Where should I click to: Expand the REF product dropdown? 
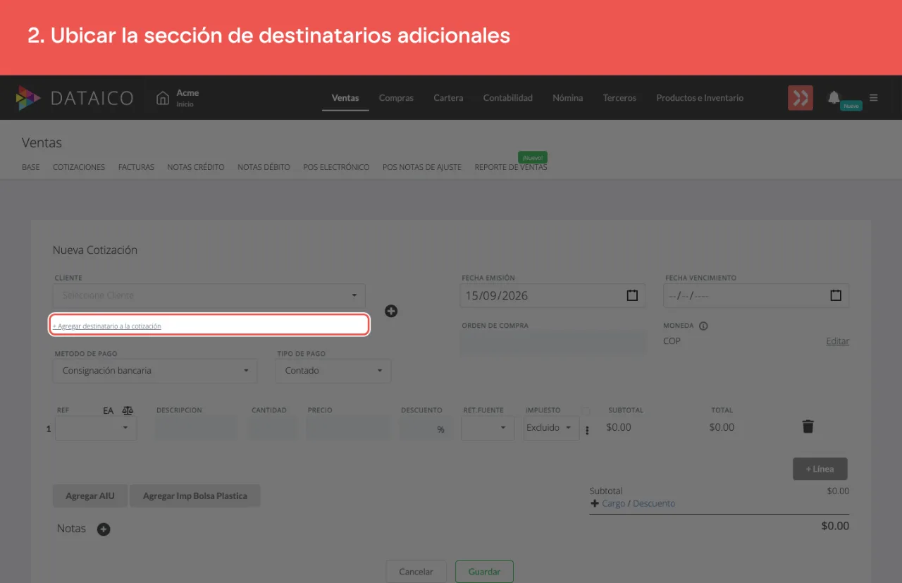point(96,428)
